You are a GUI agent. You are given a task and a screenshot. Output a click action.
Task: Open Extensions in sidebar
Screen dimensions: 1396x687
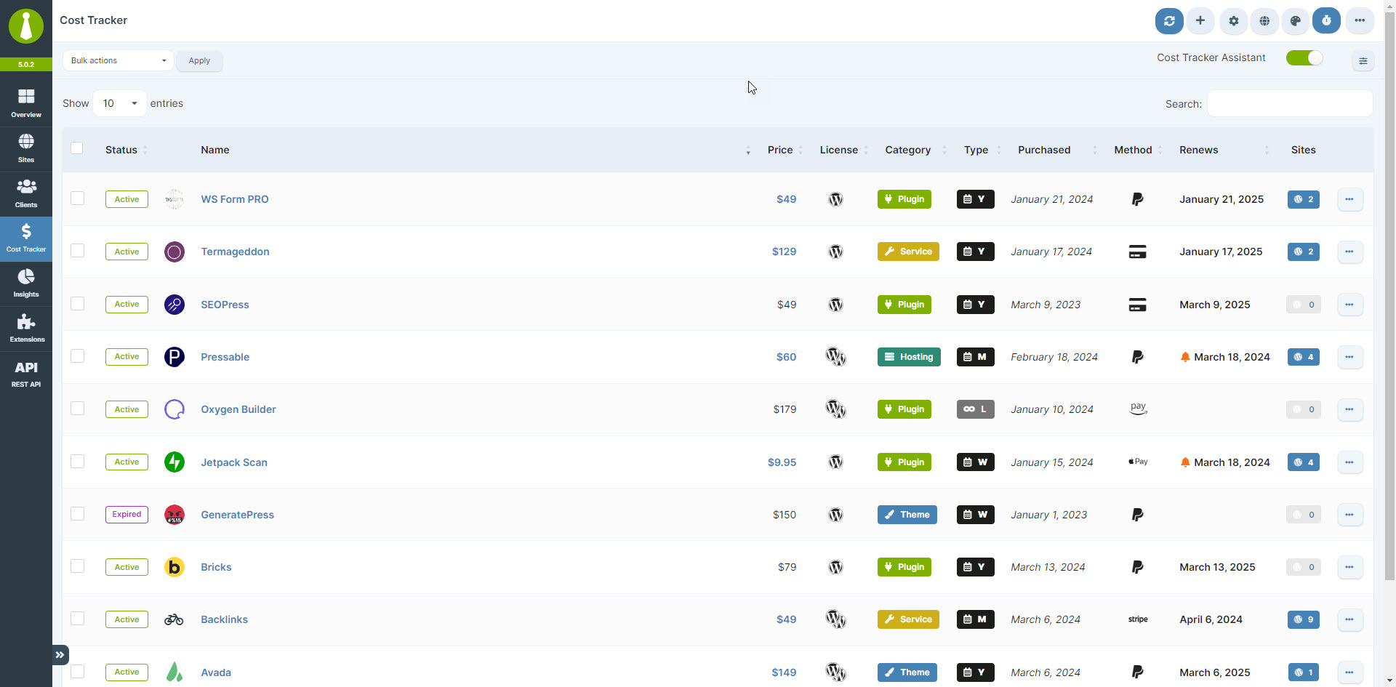[26, 329]
